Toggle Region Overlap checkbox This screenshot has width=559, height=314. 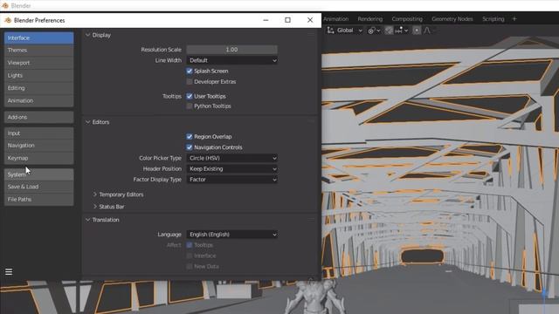[x=190, y=137]
